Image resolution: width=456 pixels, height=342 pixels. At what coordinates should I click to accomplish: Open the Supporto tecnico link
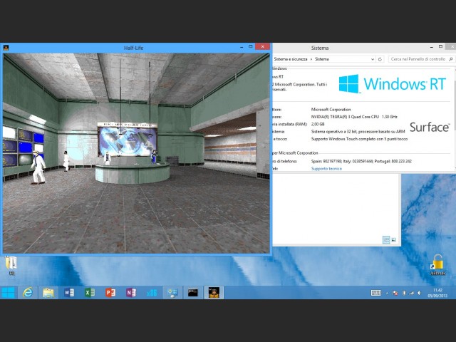click(x=326, y=169)
